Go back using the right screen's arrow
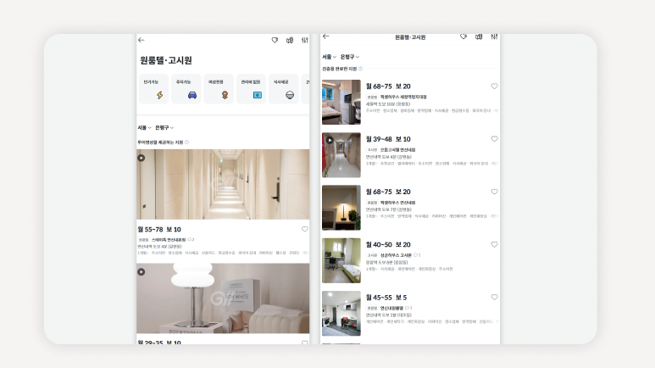 326,36
